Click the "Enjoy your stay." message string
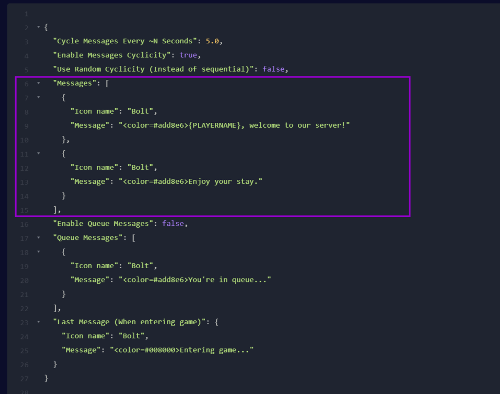 190,181
